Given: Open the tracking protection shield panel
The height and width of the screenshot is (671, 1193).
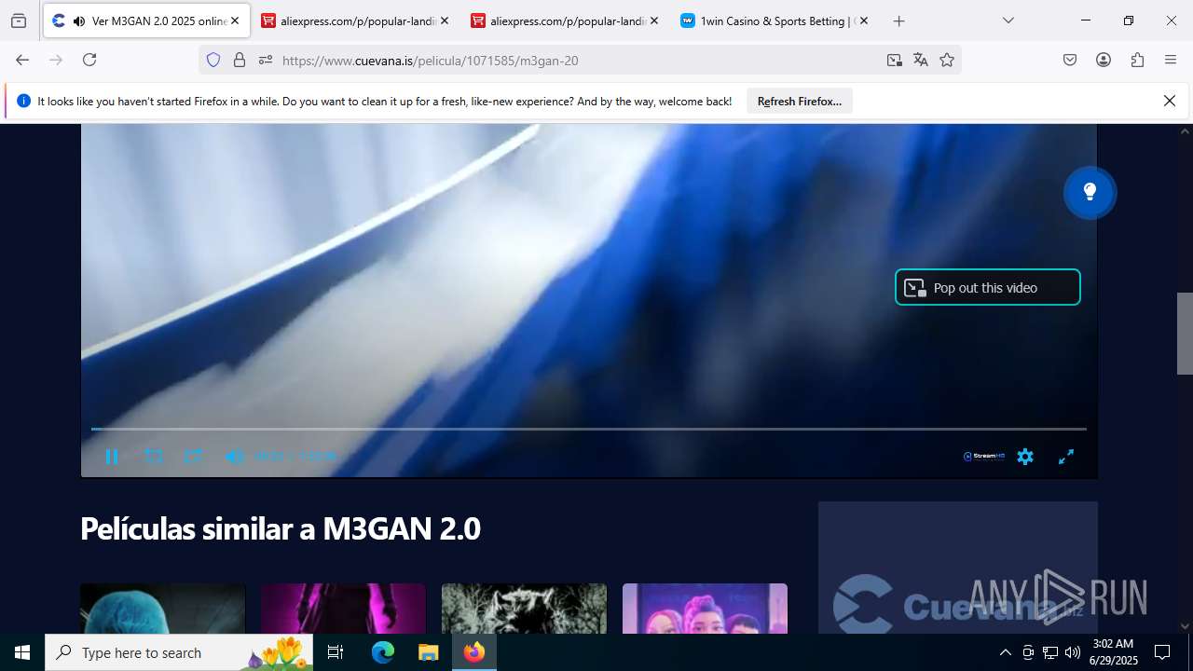Looking at the screenshot, I should 213,60.
